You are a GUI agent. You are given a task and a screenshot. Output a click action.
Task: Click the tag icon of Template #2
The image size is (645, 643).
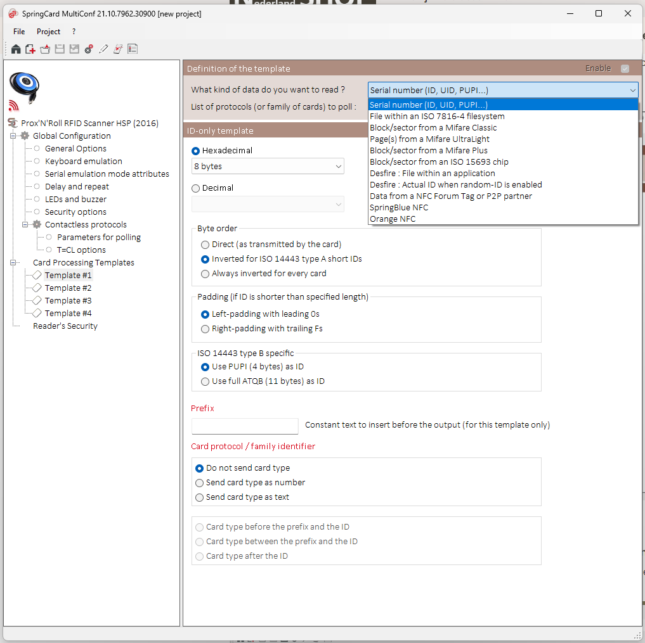click(37, 288)
